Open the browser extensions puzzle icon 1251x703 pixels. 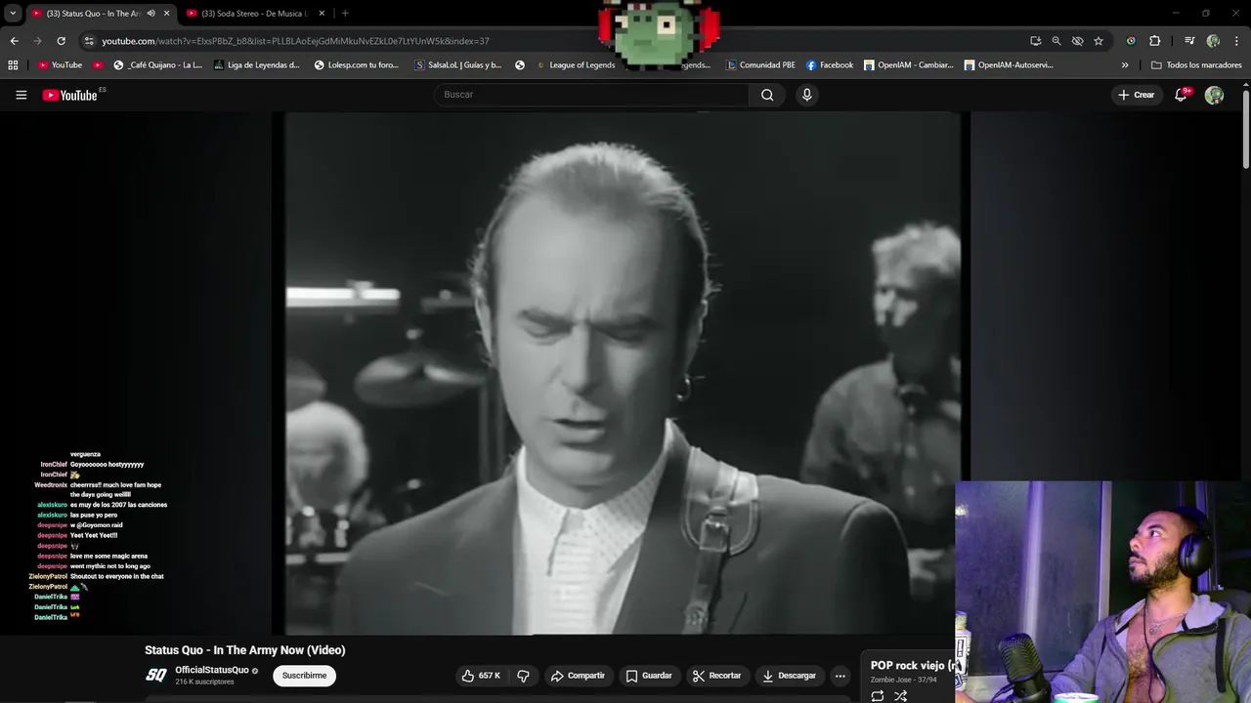[1154, 41]
